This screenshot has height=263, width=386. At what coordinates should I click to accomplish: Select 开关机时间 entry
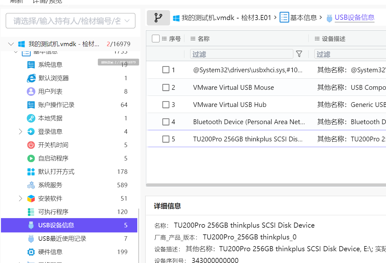[53, 145]
